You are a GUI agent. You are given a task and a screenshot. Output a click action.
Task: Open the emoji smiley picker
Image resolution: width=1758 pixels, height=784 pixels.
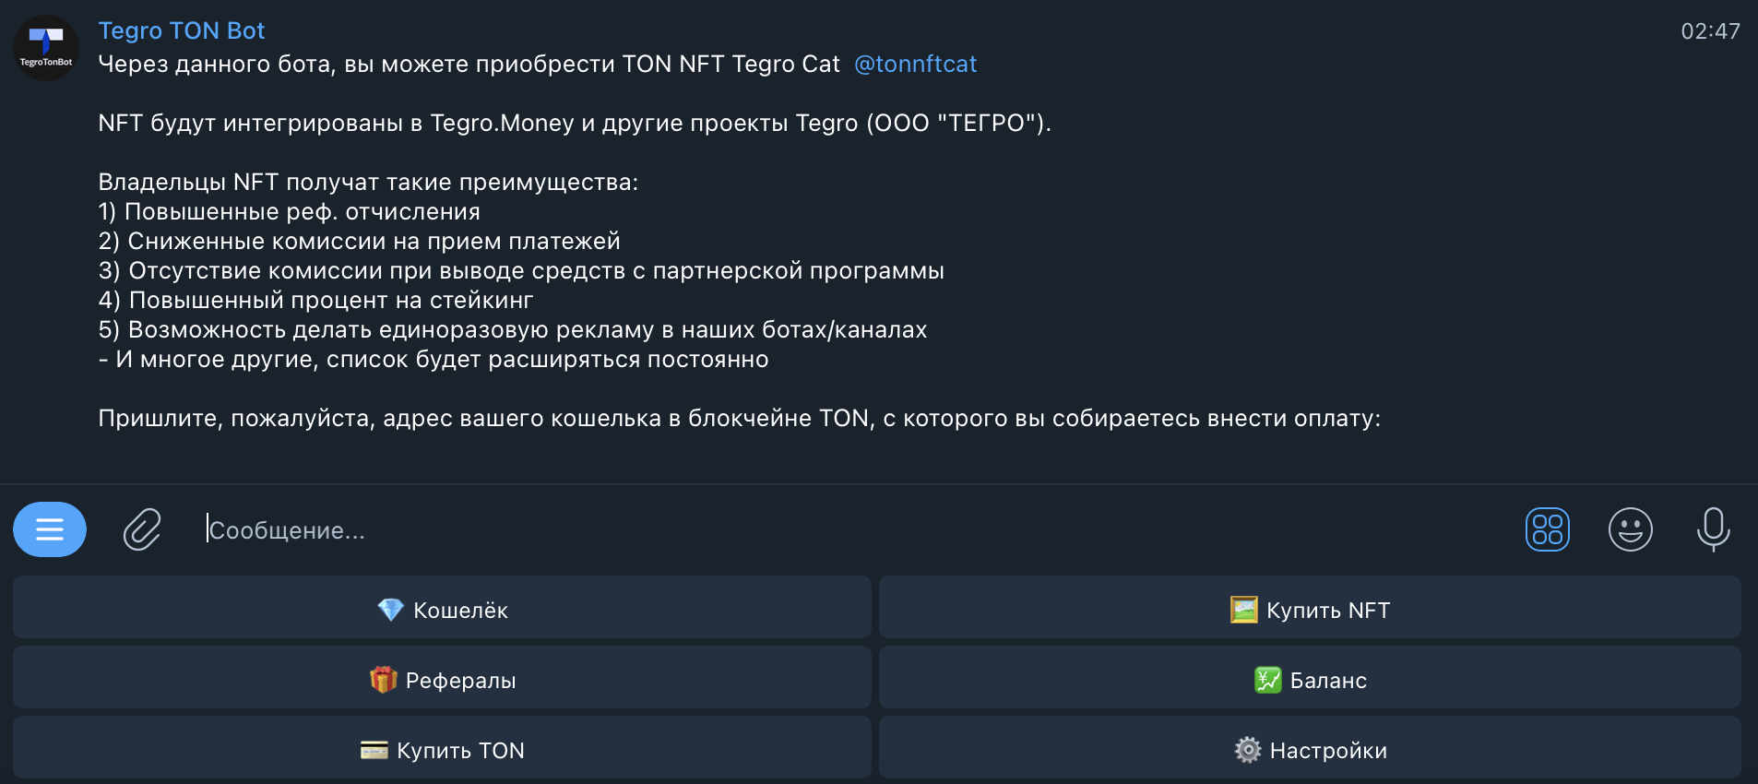coord(1630,529)
